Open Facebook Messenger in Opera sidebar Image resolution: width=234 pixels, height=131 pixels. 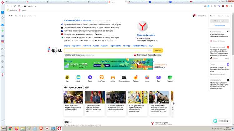click(2, 25)
